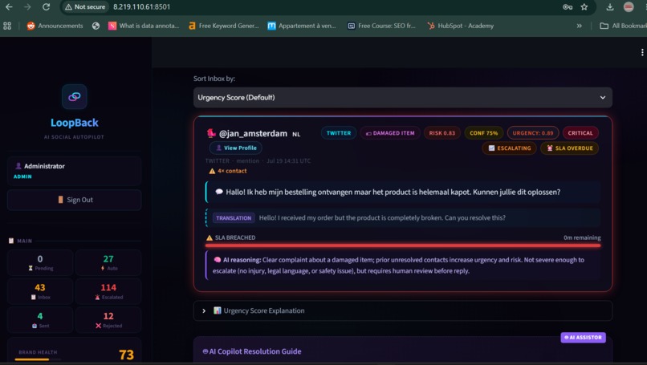
Task: Open the browser profile avatar
Action: [x=629, y=7]
